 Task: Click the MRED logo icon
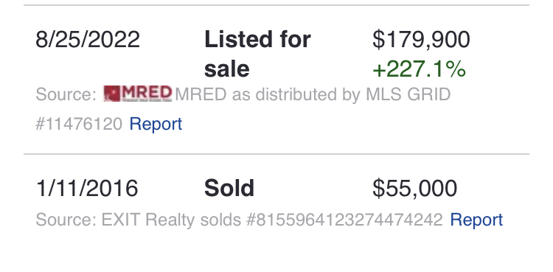pos(138,94)
